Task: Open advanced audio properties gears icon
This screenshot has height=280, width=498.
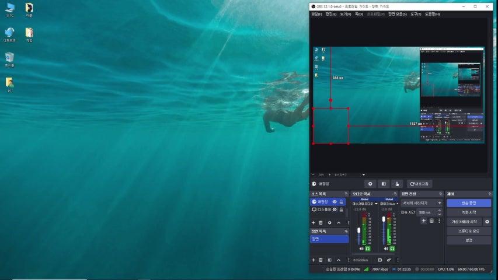Action: (x=389, y=260)
